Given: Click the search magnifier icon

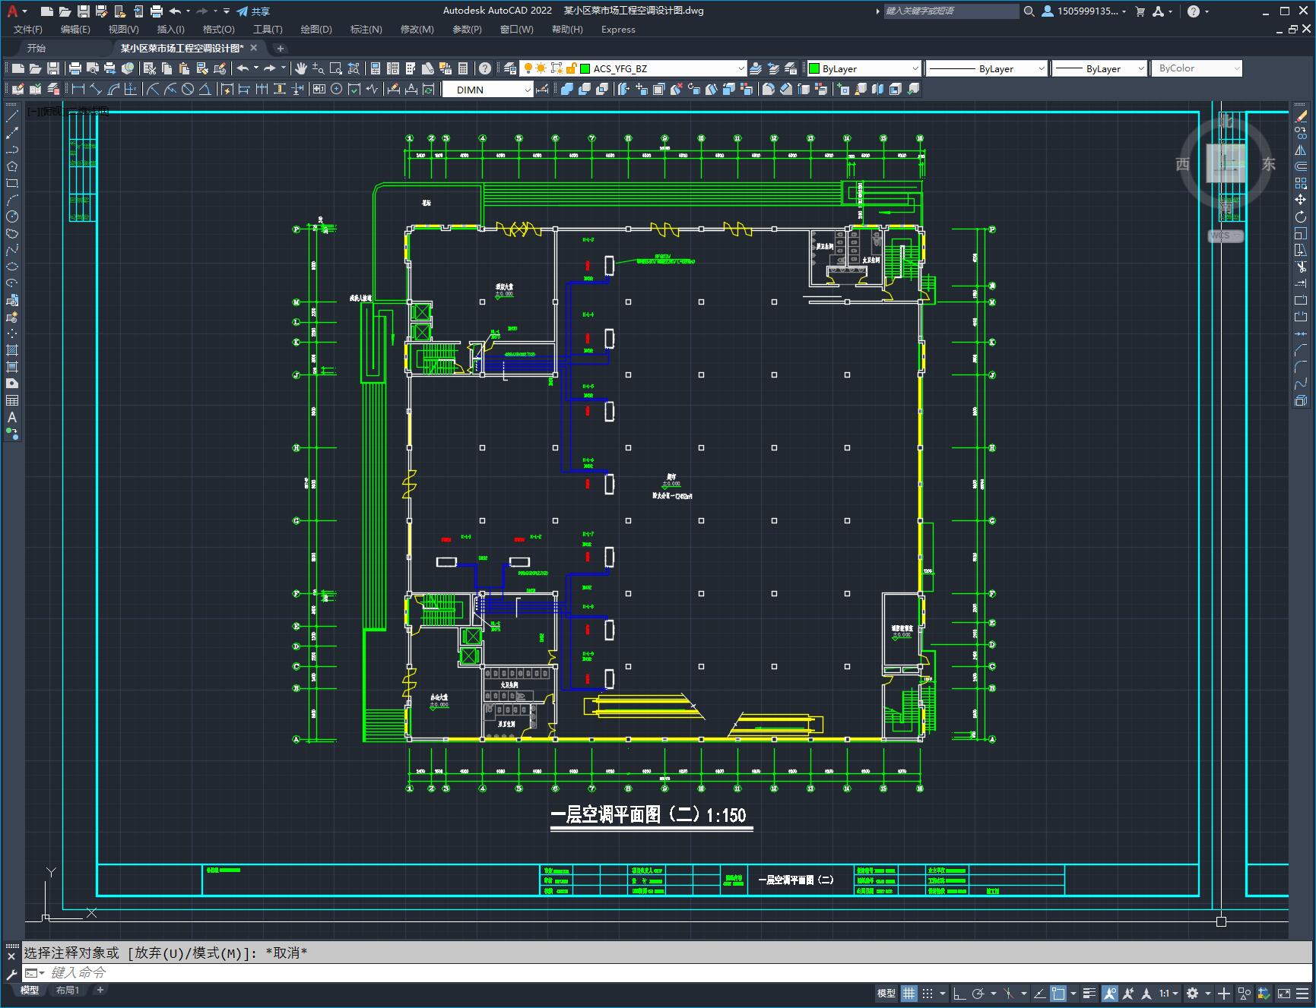Looking at the screenshot, I should (1029, 11).
